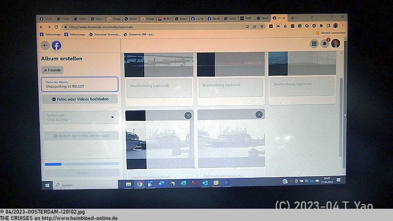Switch to the Neuer tab
This screenshot has height=221, width=393.
[x=262, y=18]
